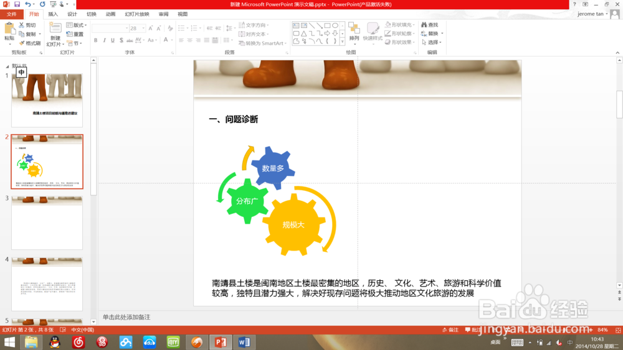Toggle text Shadow (S) formatting

(x=121, y=40)
